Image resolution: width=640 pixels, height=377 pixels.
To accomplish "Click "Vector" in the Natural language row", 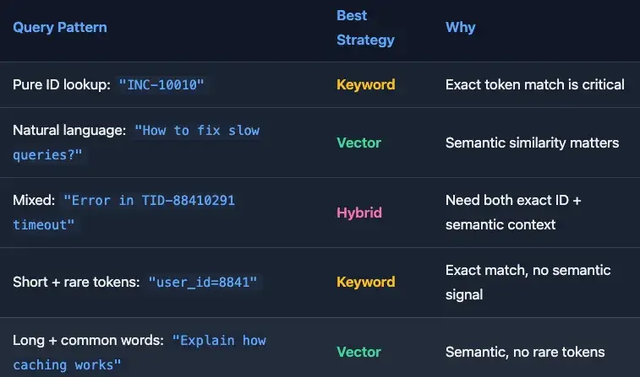I will click(x=358, y=143).
